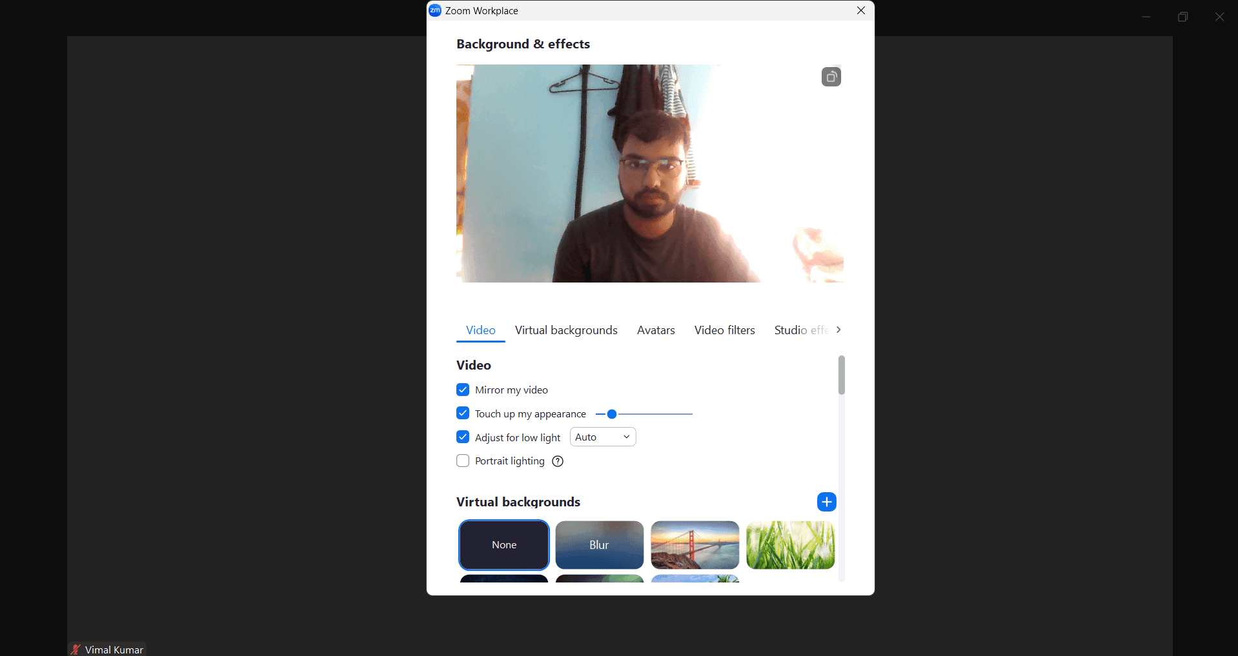Image resolution: width=1238 pixels, height=656 pixels.
Task: Adjust the Touch up appearance slider
Action: [x=611, y=413]
